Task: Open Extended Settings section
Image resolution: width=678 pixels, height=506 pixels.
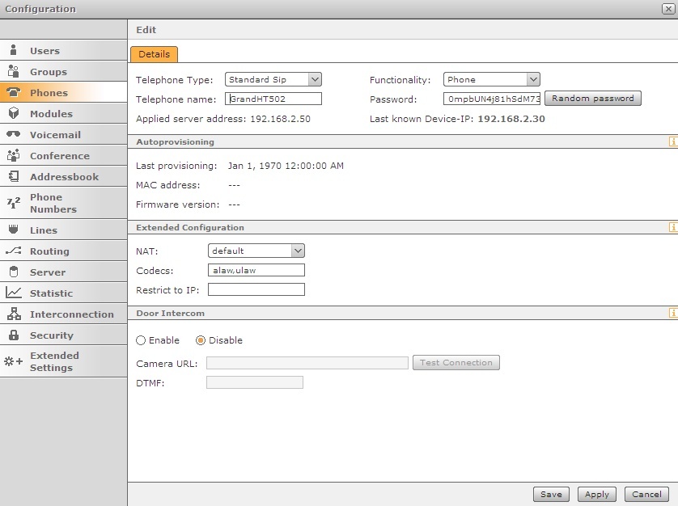Action: point(64,361)
